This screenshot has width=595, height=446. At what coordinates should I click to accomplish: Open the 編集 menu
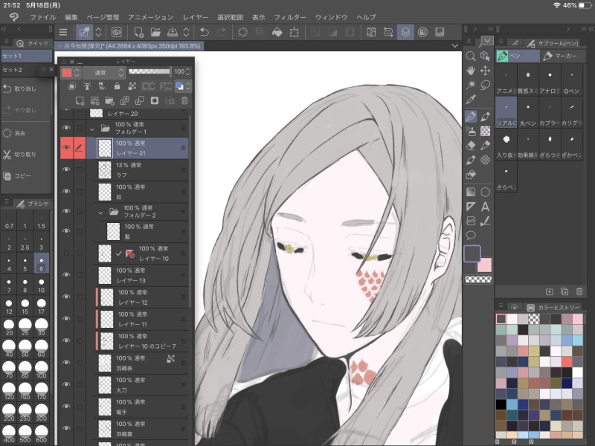[71, 17]
